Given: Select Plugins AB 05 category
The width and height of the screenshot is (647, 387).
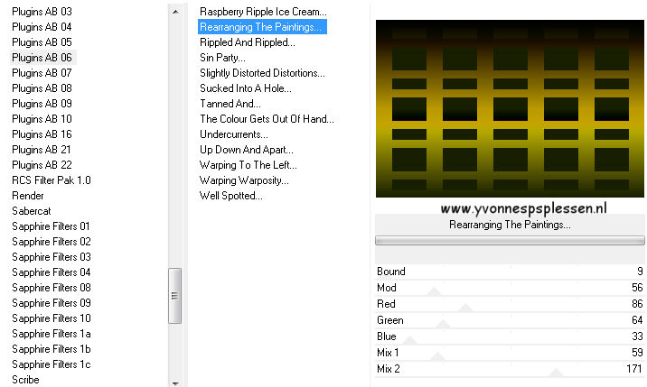Looking at the screenshot, I should click(42, 42).
